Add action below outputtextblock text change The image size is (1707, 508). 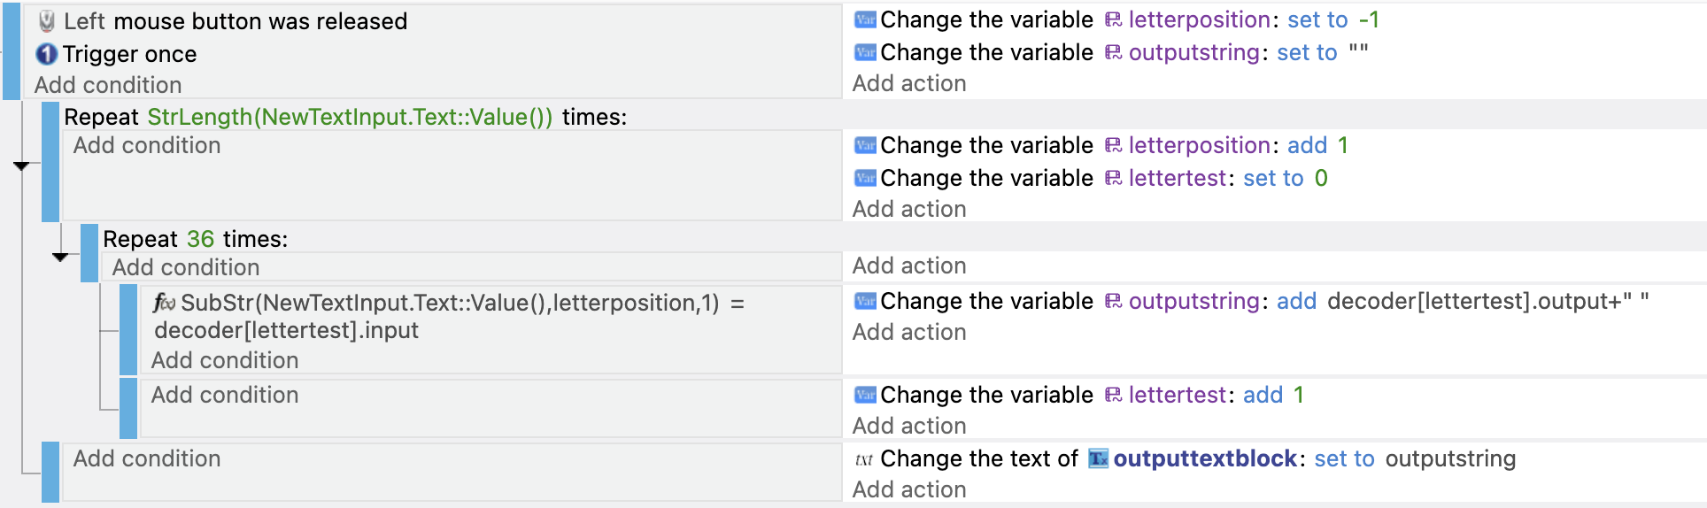909,489
